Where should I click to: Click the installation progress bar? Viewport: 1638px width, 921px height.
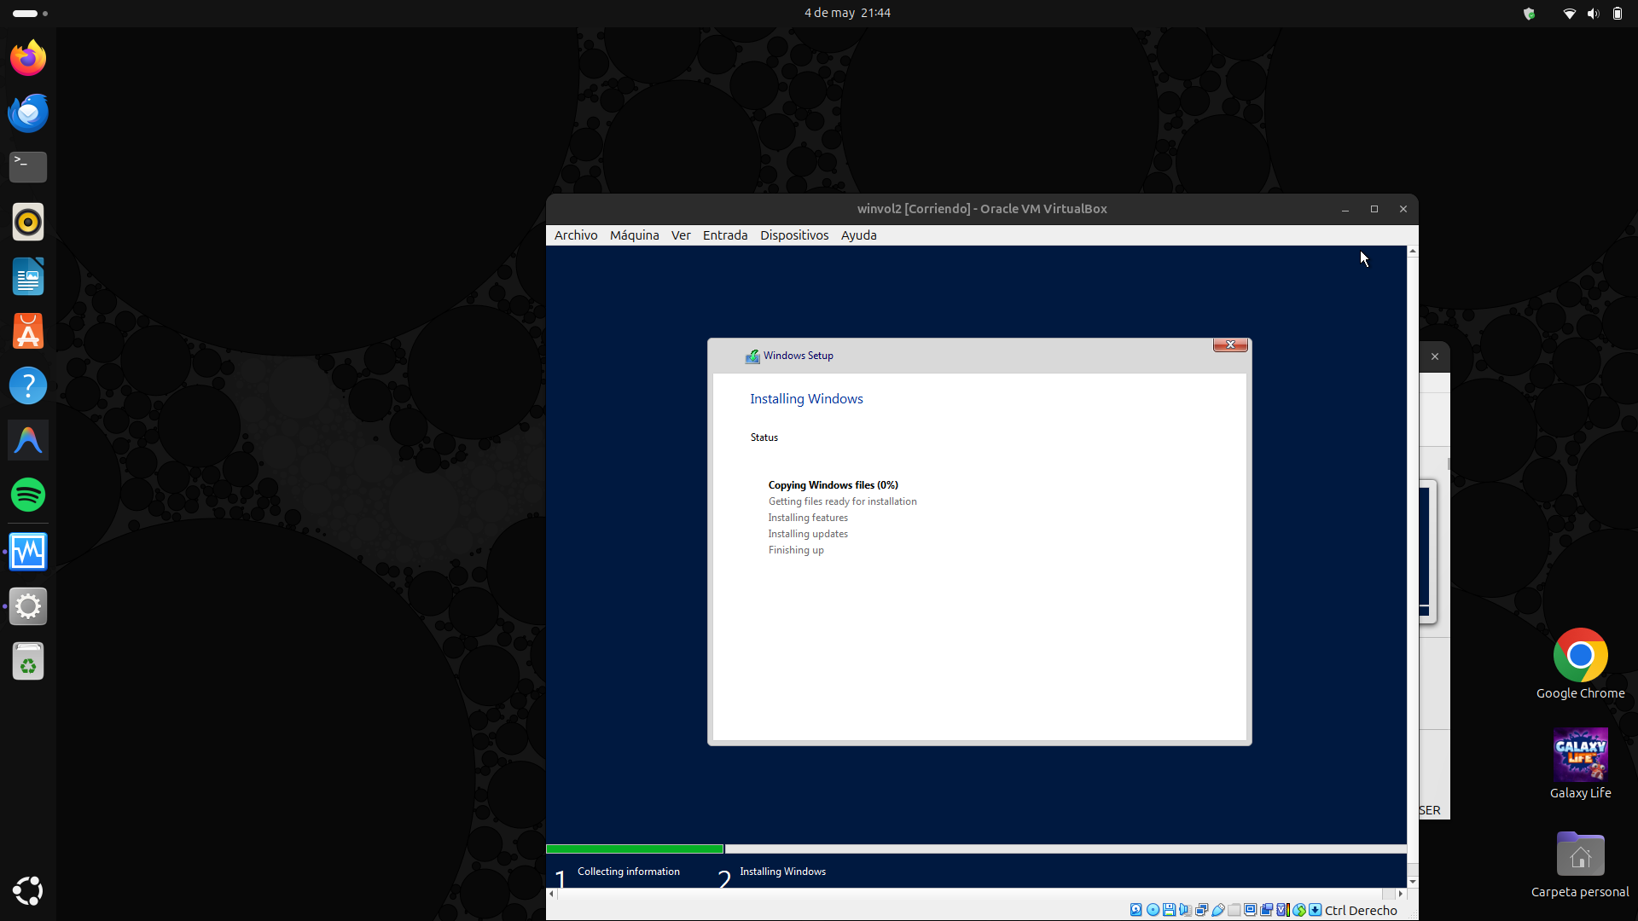click(x=976, y=849)
